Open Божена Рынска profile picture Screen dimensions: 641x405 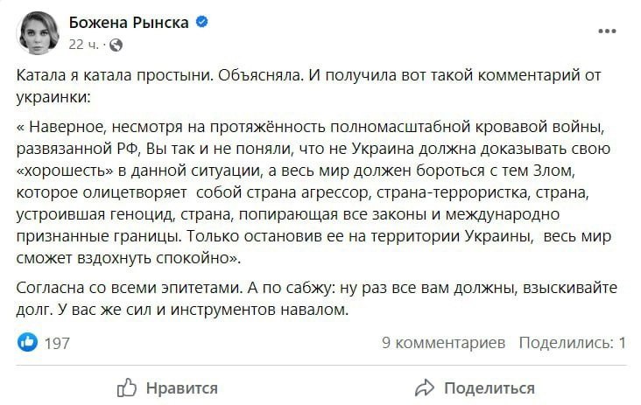tap(39, 32)
